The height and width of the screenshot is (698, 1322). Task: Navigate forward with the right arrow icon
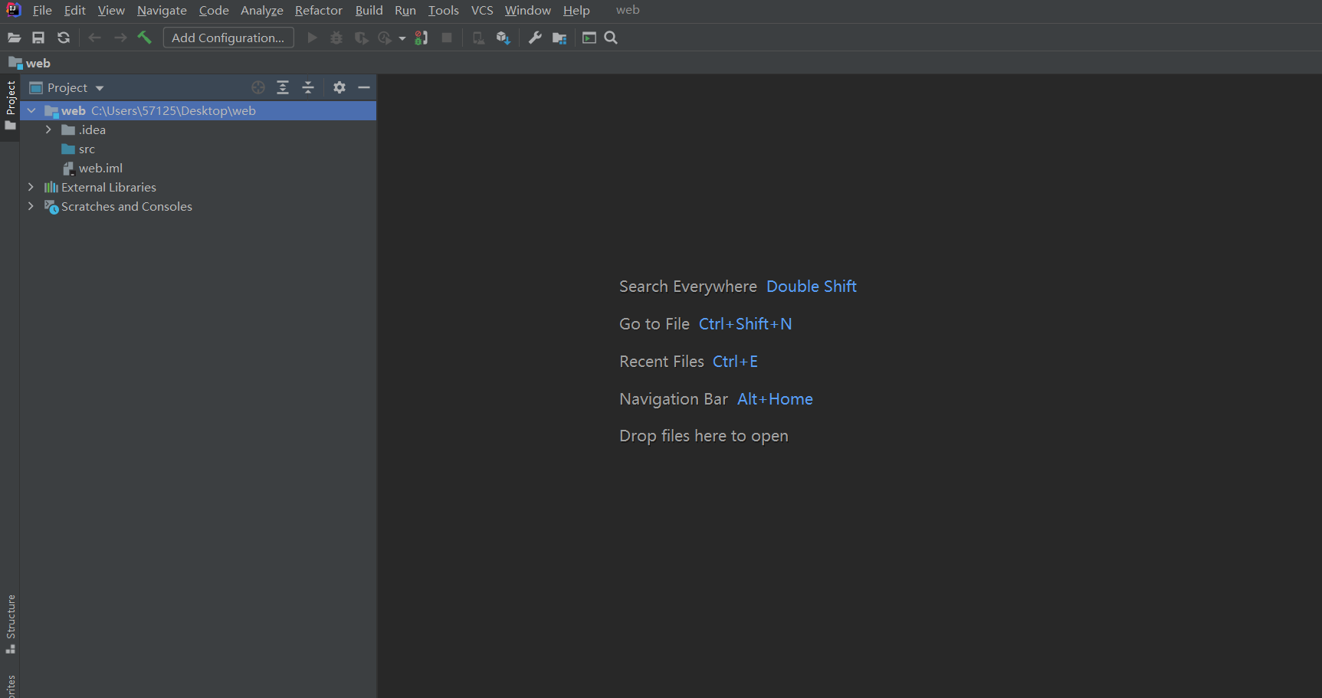coord(120,38)
